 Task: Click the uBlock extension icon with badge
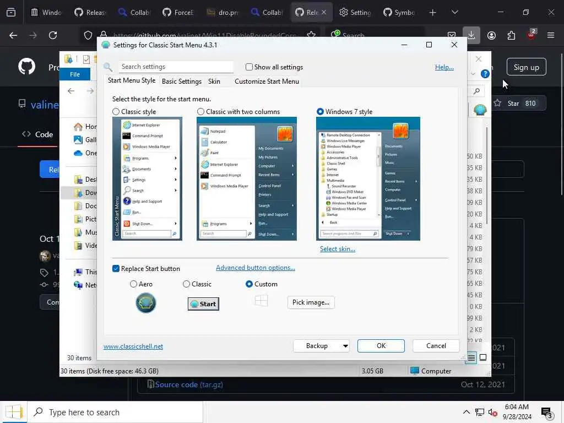532,35
